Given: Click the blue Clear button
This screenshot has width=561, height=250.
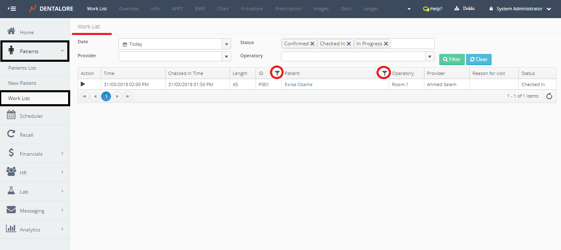Looking at the screenshot, I should pyautogui.click(x=478, y=59).
